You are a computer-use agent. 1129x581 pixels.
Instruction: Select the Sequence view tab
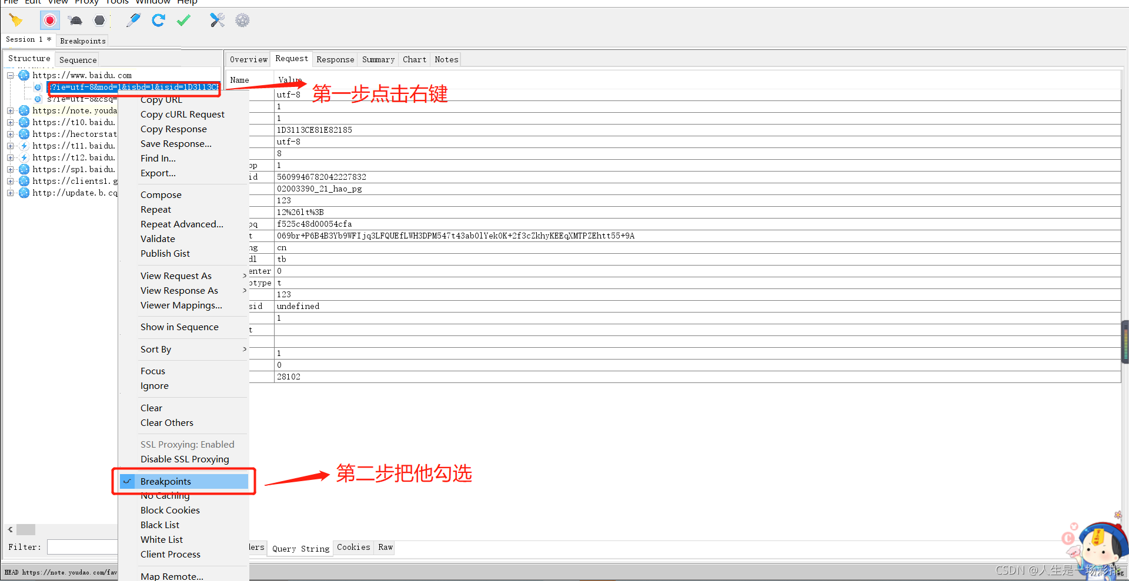coord(78,60)
